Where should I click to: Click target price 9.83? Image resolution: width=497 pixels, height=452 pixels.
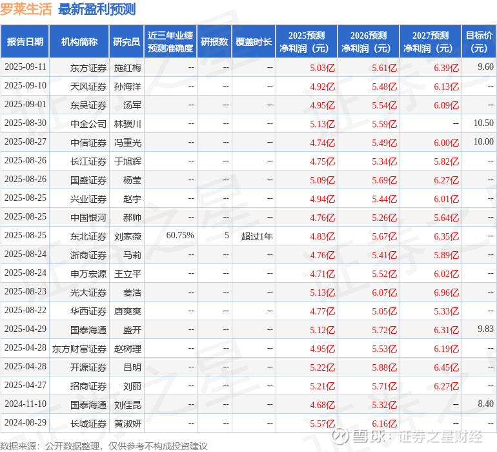[485, 329]
